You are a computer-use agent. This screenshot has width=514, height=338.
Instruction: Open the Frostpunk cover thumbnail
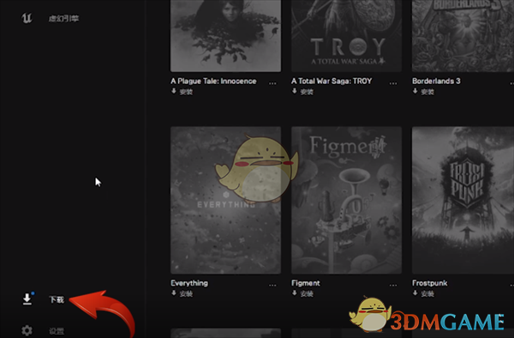coord(463,200)
